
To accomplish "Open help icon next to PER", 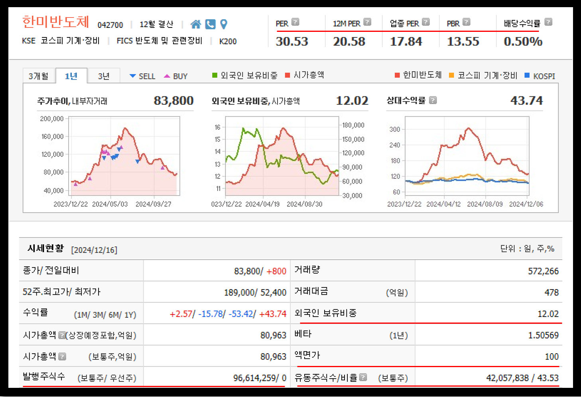I will [x=295, y=22].
